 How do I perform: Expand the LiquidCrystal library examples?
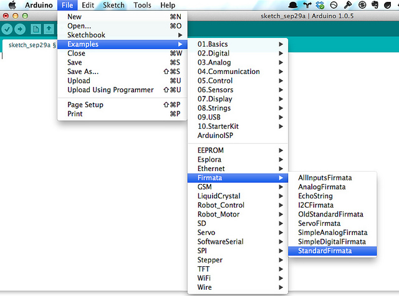click(238, 196)
